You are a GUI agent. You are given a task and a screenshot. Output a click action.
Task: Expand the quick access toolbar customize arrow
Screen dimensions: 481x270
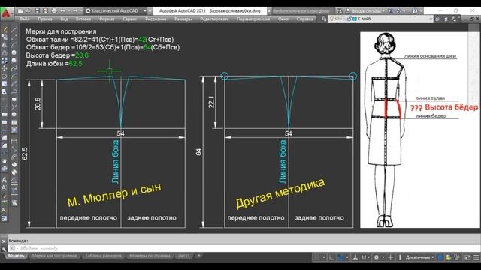150,11
